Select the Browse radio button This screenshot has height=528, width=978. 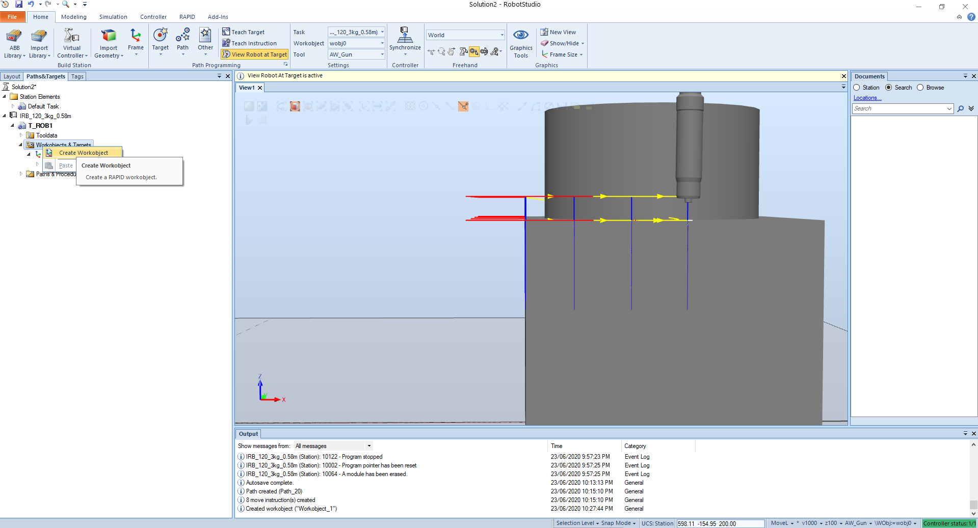click(x=920, y=88)
